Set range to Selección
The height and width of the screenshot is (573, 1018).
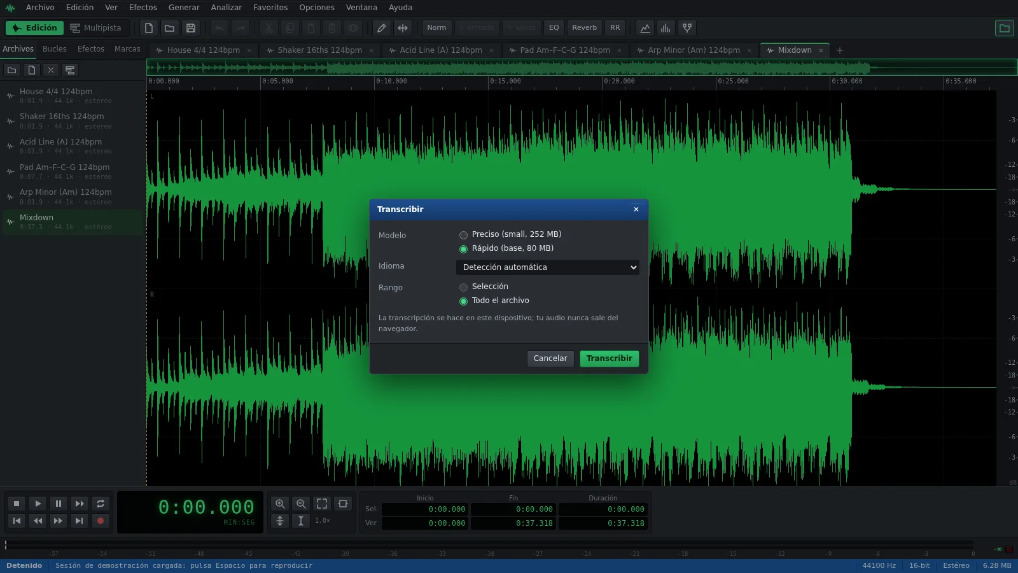[463, 287]
